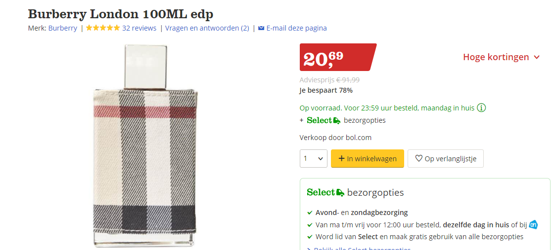This screenshot has width=557, height=250.
Task: Click the Verkoop door bol.com seller text
Action: pyautogui.click(x=335, y=138)
